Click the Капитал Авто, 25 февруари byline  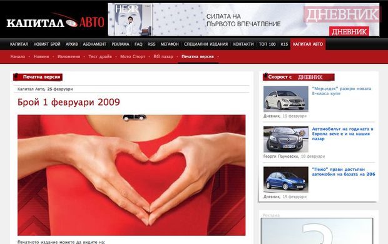pyautogui.click(x=45, y=89)
